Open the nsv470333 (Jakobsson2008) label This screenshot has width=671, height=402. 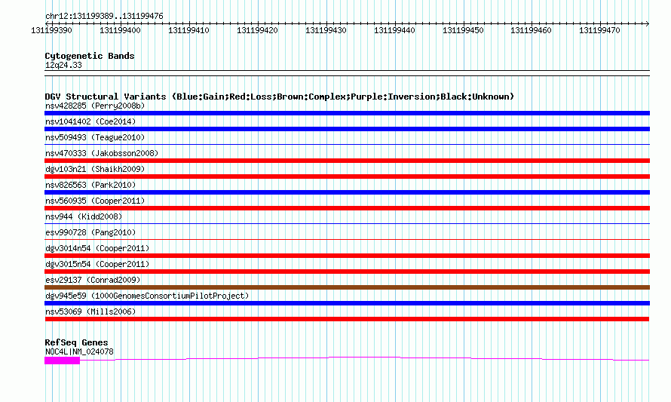pos(102,153)
